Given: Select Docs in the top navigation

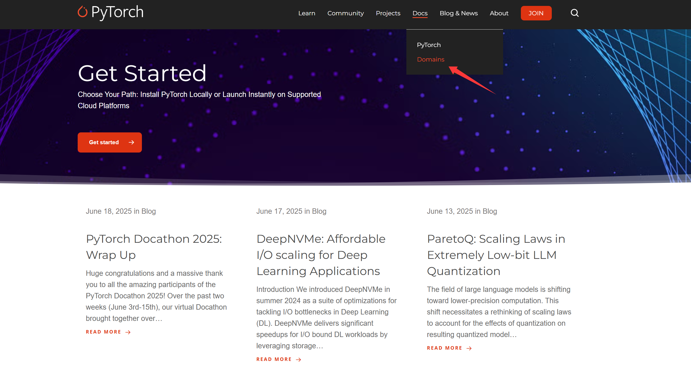Looking at the screenshot, I should 420,13.
